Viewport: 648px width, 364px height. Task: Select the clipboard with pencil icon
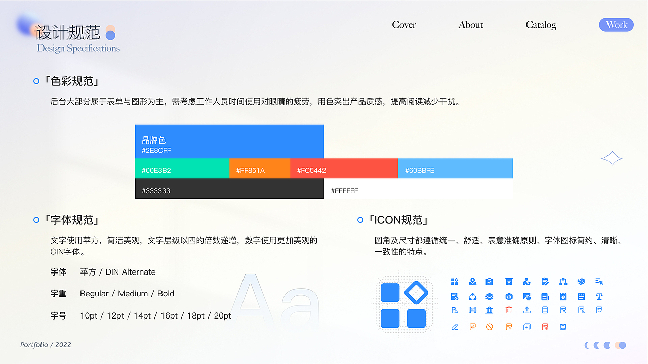point(545,282)
